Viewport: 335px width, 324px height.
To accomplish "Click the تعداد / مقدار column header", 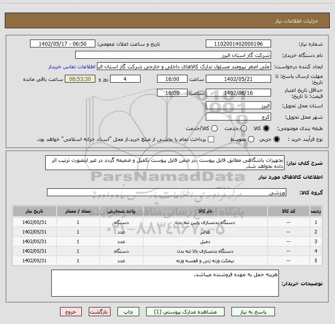I will 78,211.
